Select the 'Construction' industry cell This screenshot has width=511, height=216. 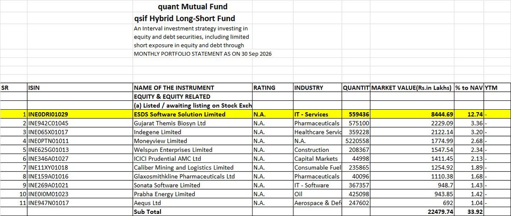point(317,150)
